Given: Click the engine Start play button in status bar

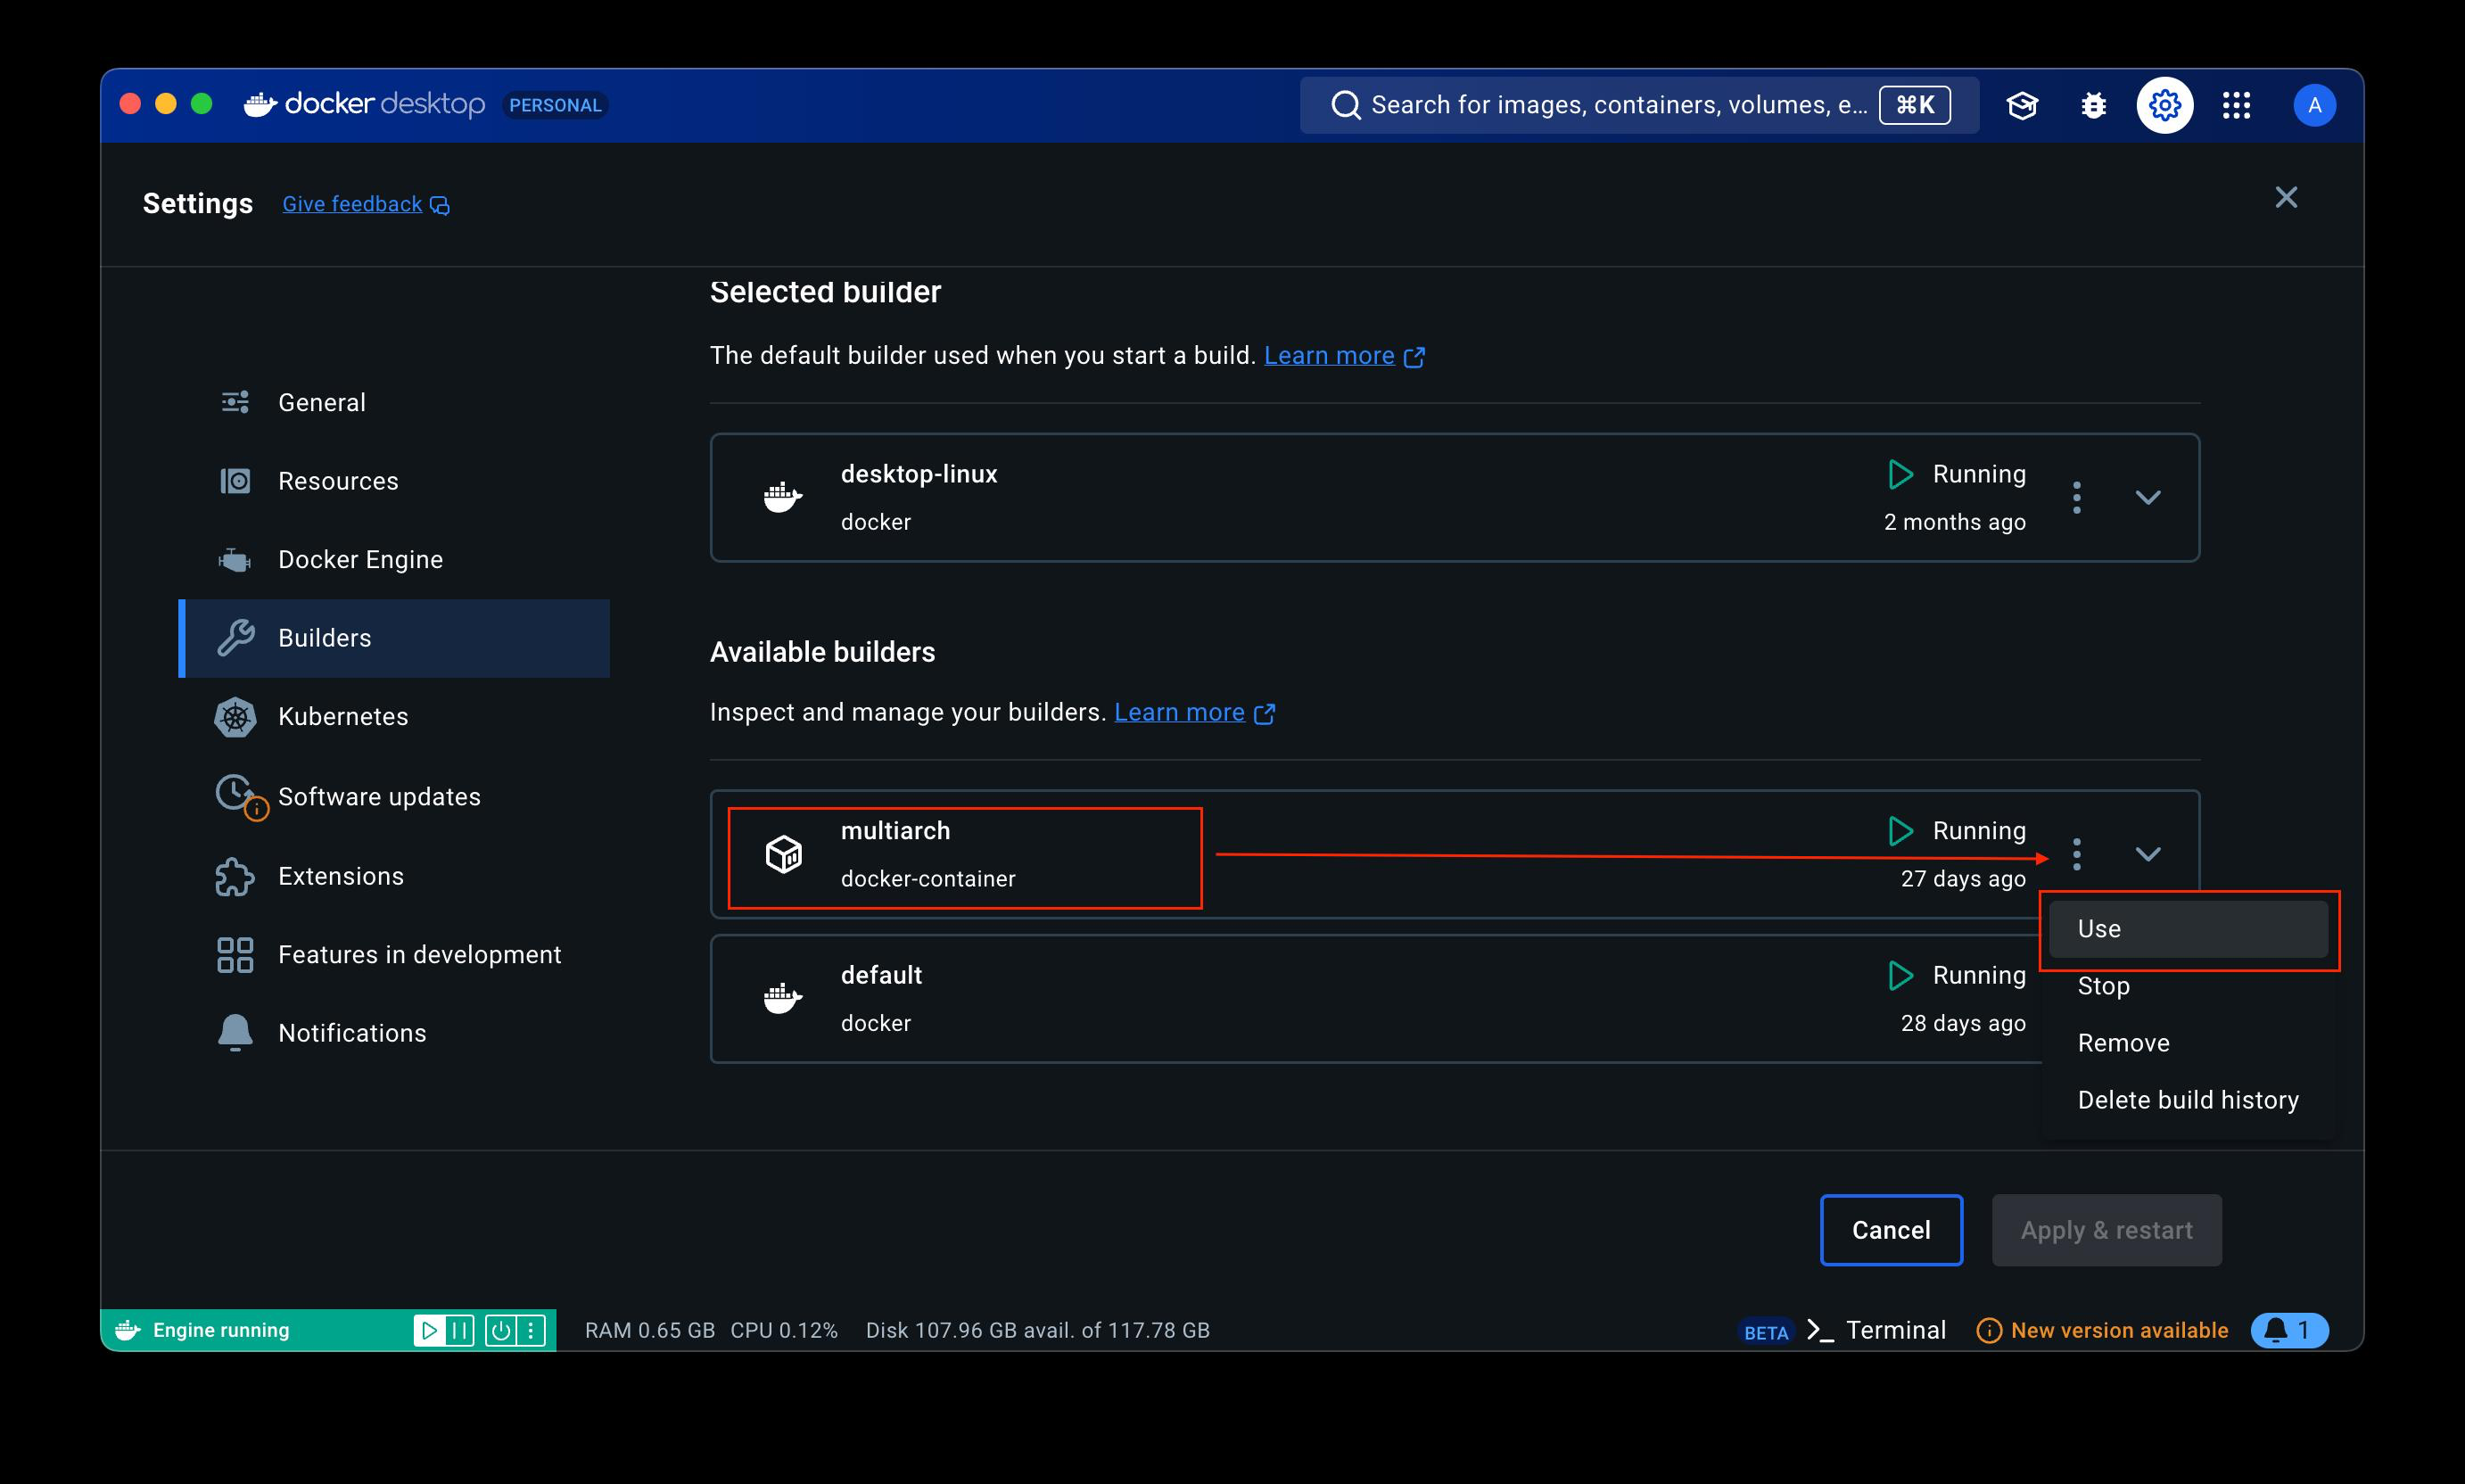Looking at the screenshot, I should [429, 1330].
